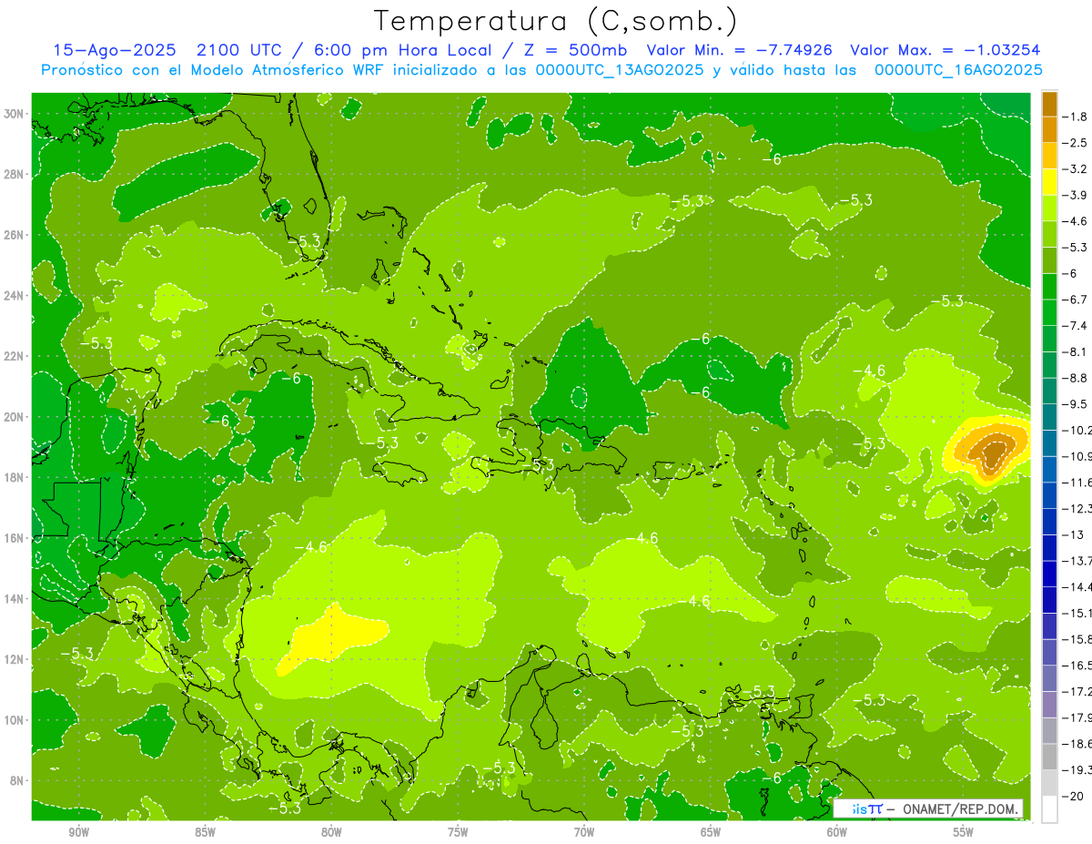The height and width of the screenshot is (844, 1092).
Task: Select the '2100 UTC' time text
Action: 241,50
